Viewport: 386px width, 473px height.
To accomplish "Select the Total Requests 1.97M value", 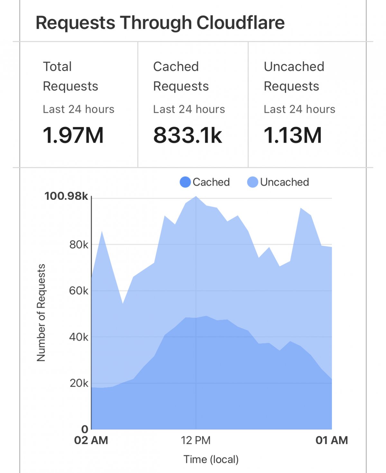I will 73,135.
